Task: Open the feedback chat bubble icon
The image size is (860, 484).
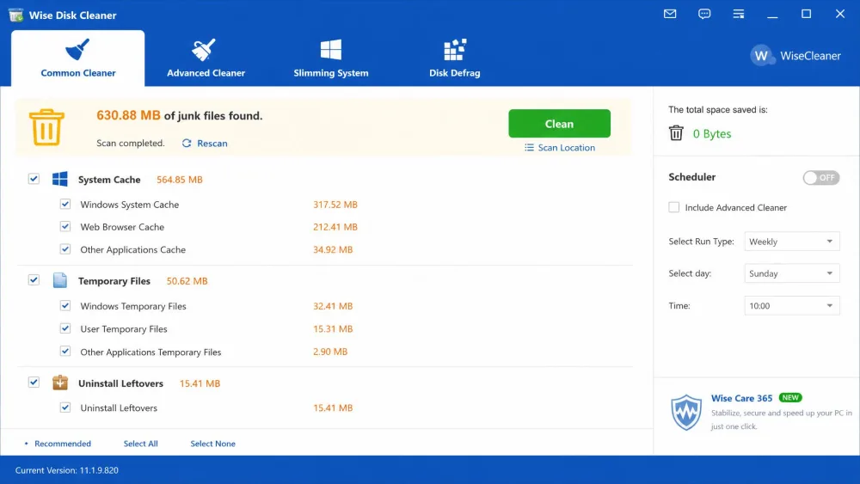Action: point(704,14)
